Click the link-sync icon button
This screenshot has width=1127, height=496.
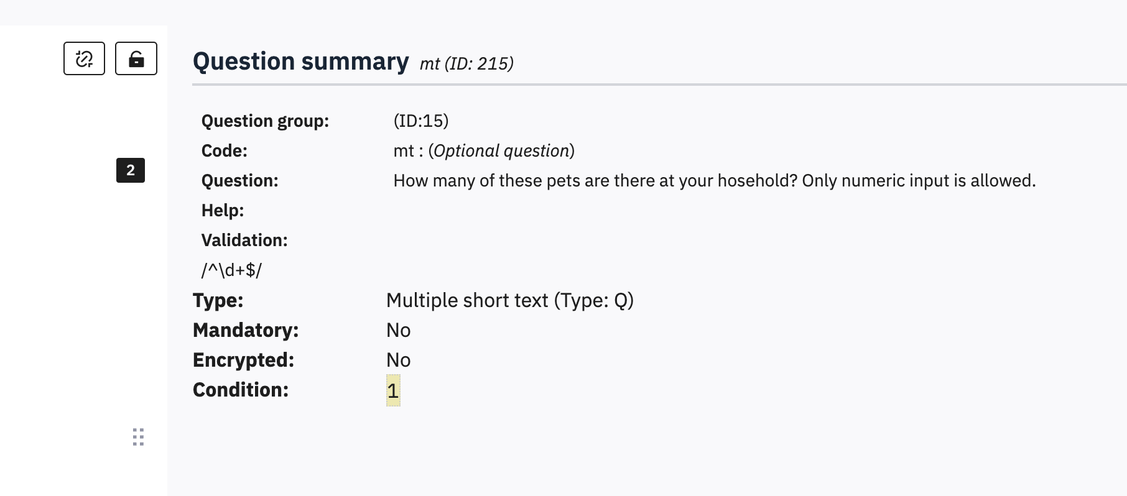click(84, 58)
